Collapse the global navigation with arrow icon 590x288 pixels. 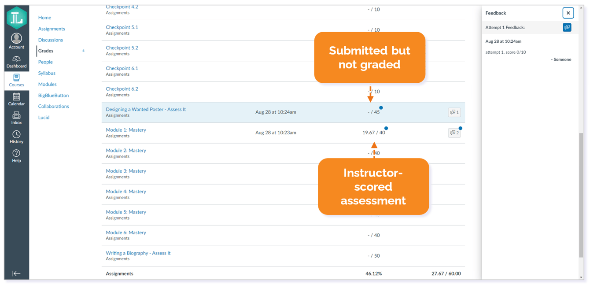[x=16, y=273]
